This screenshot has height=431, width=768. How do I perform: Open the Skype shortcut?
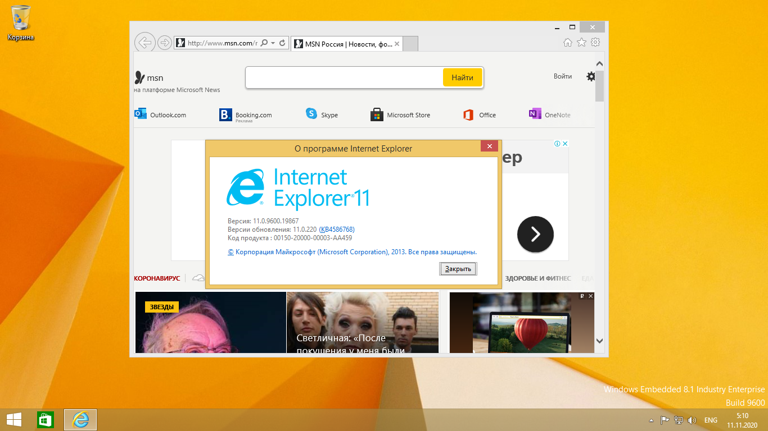tap(322, 114)
